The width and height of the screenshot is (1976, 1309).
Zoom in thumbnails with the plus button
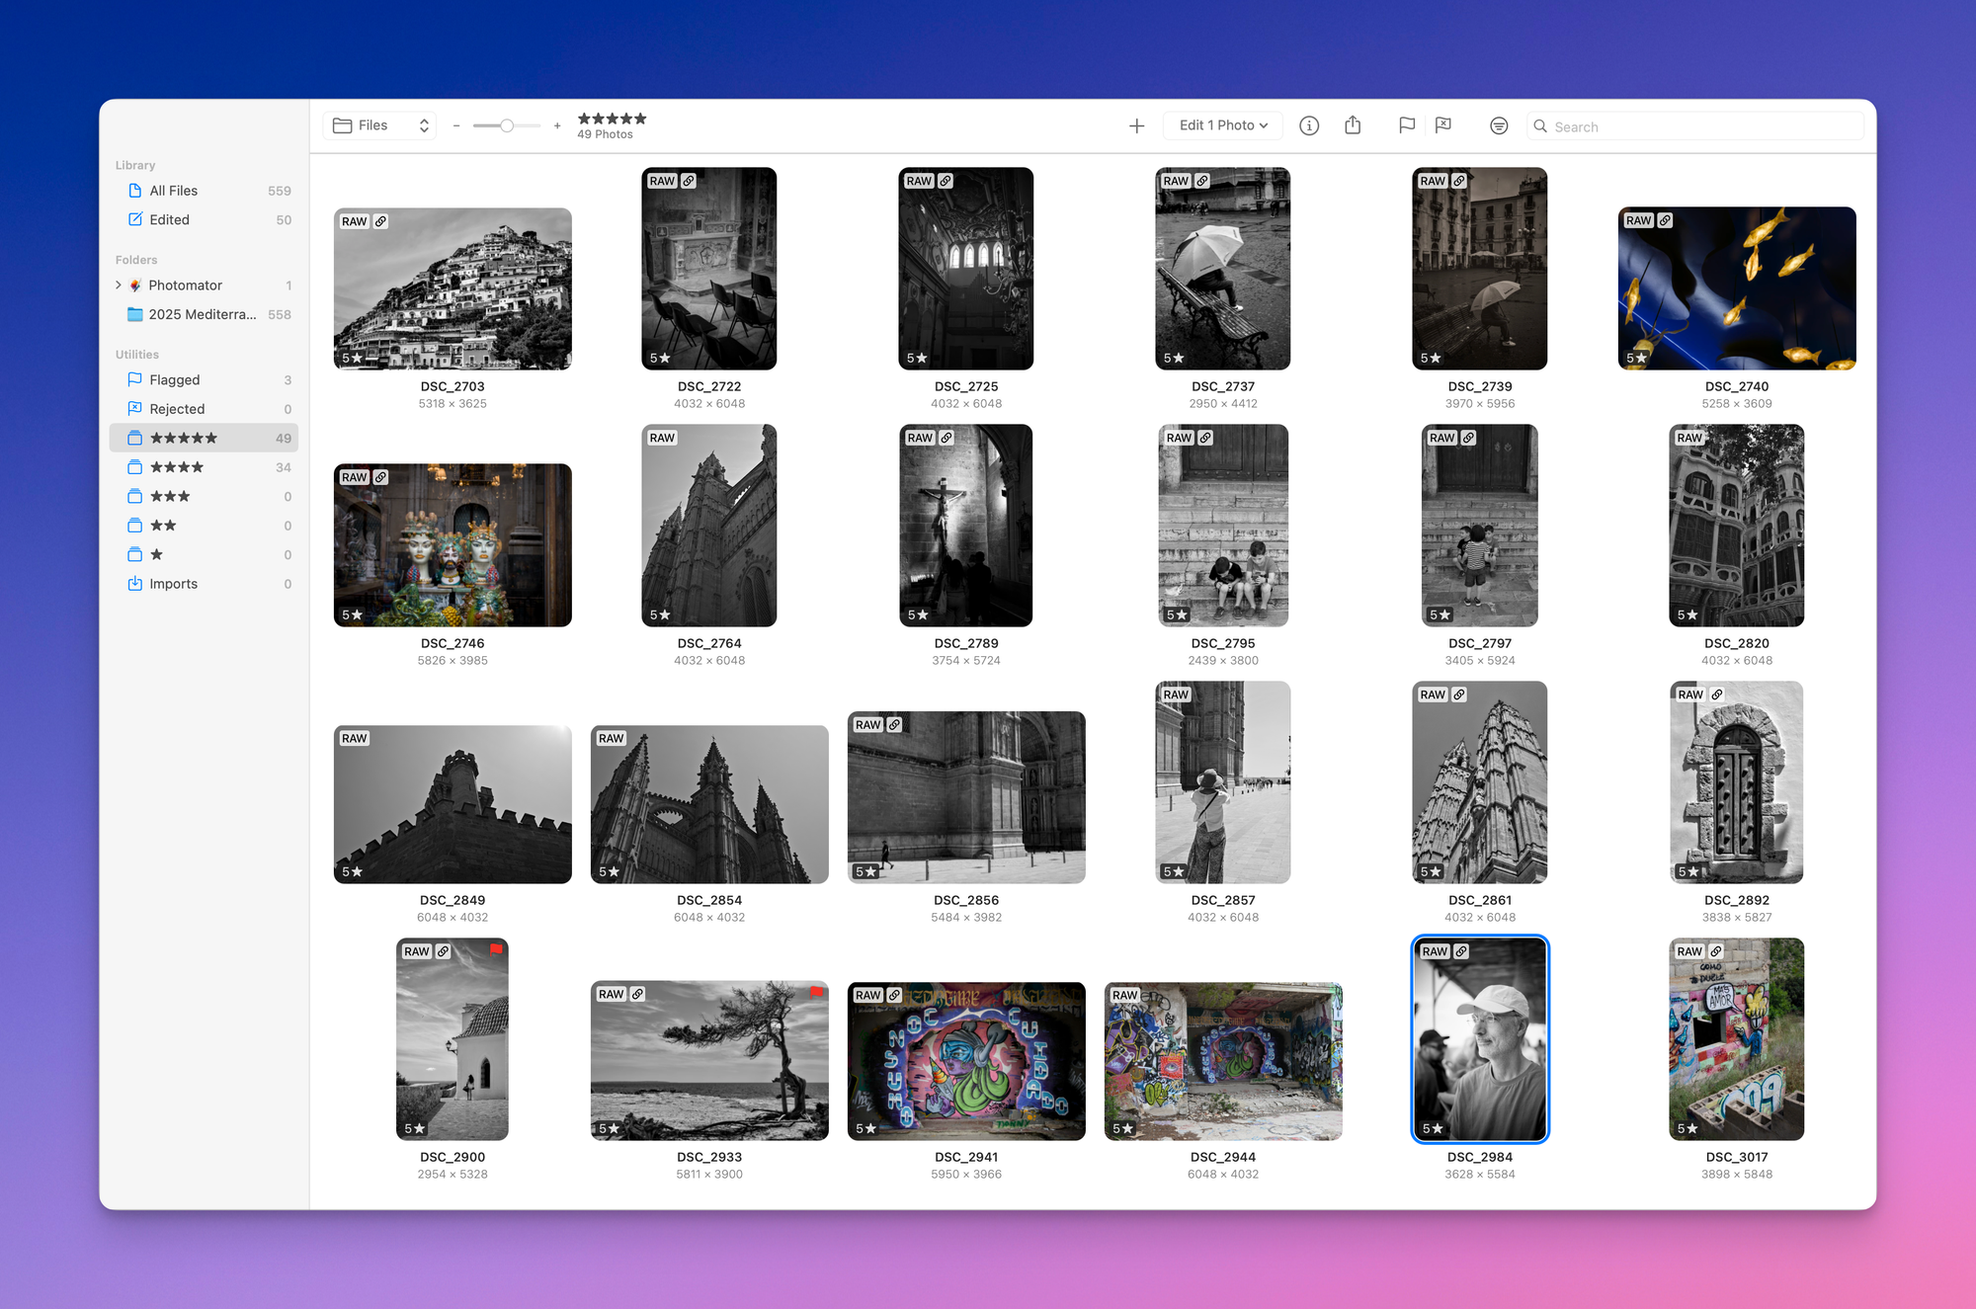[557, 125]
